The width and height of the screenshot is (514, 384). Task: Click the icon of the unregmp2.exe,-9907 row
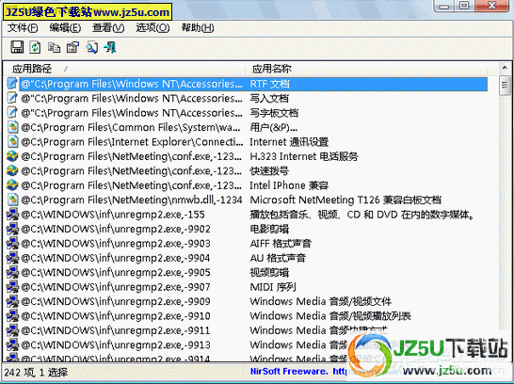click(12, 287)
